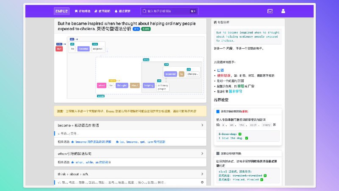Select the purple 'became' verb block

click(83, 49)
